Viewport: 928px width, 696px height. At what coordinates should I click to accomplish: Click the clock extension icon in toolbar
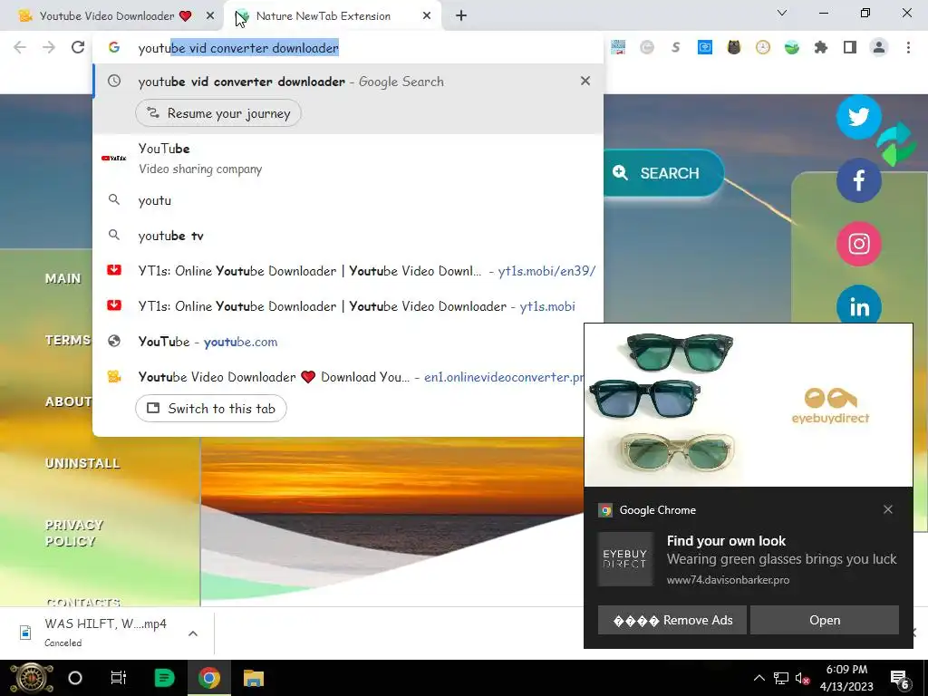click(763, 47)
